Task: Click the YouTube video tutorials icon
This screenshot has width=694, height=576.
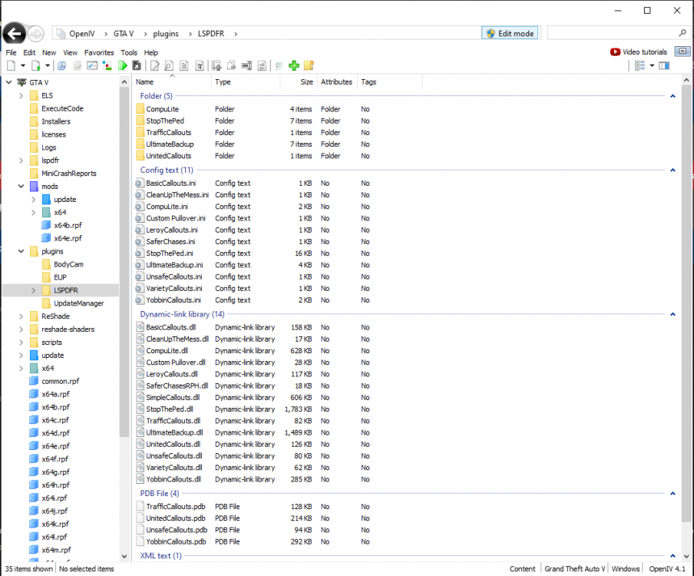Action: pos(615,51)
